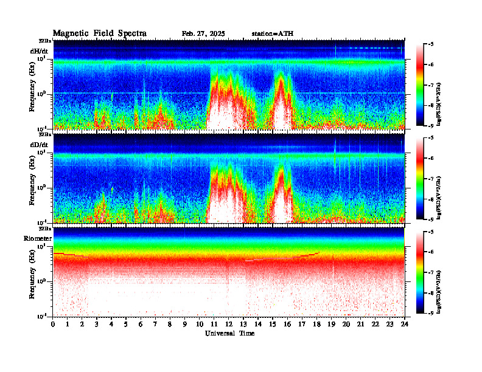Click hour "16" on the Universal Time axis
This screenshot has height=372, width=482.
[x=287, y=324]
